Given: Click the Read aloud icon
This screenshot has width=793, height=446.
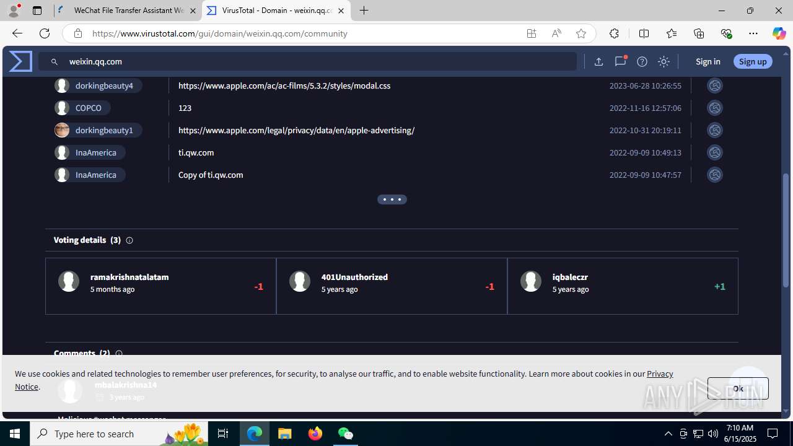Looking at the screenshot, I should [x=556, y=33].
